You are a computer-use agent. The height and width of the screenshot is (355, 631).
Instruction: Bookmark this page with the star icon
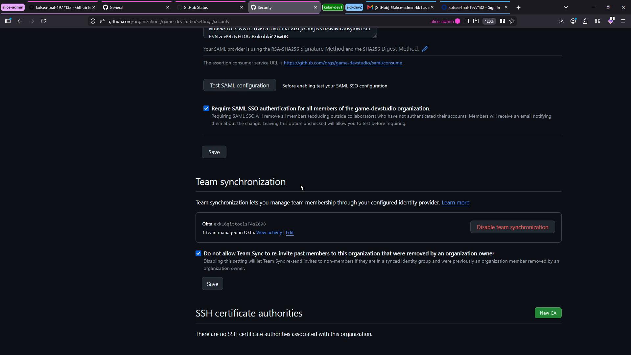[512, 21]
